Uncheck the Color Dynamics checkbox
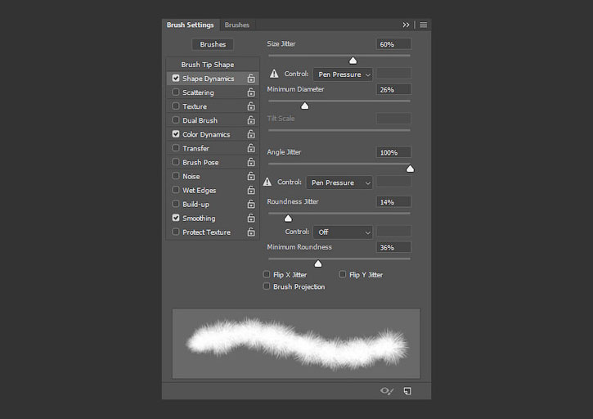The image size is (593, 419). [x=176, y=134]
